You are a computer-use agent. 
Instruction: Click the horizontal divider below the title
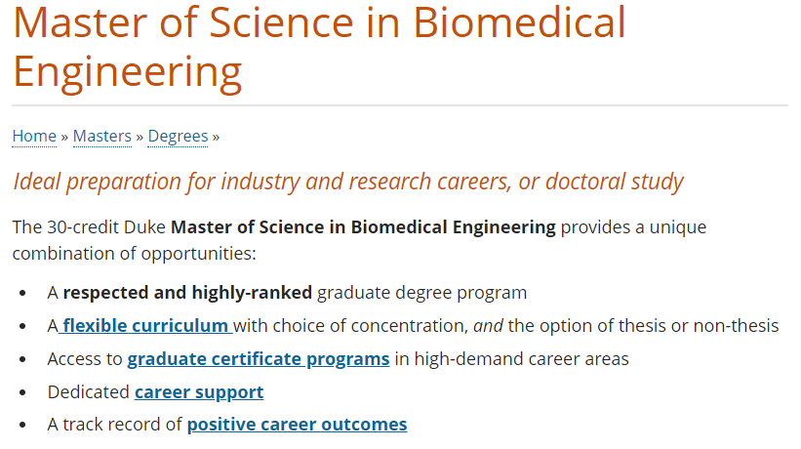click(x=400, y=105)
